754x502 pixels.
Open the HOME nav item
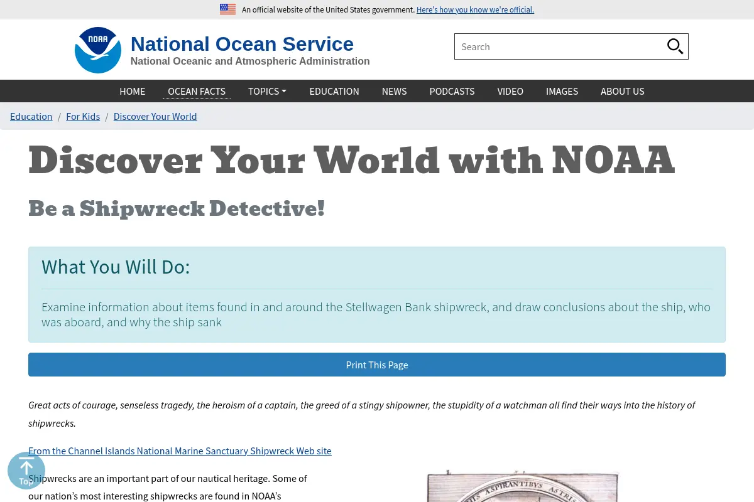coord(133,91)
